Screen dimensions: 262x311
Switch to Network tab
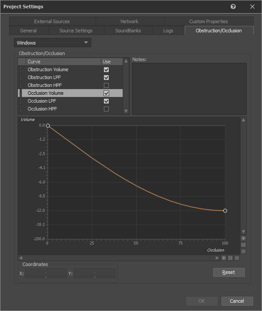tap(130, 21)
